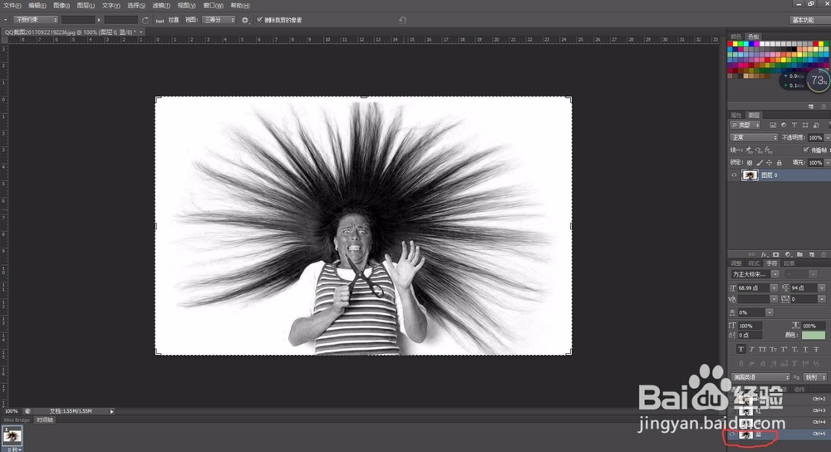This screenshot has height=452, width=831.
Task: Click the crop height input field
Action: click(x=120, y=20)
